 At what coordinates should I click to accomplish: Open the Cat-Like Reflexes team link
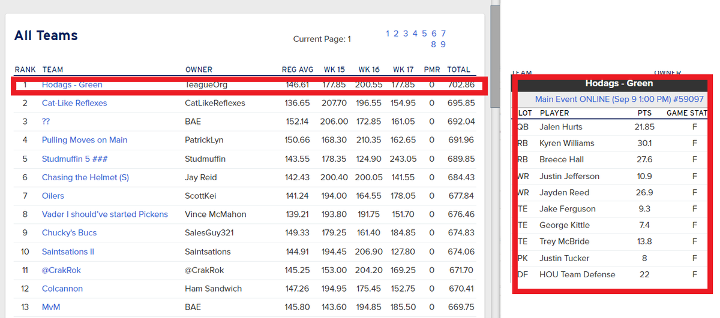[x=74, y=103]
